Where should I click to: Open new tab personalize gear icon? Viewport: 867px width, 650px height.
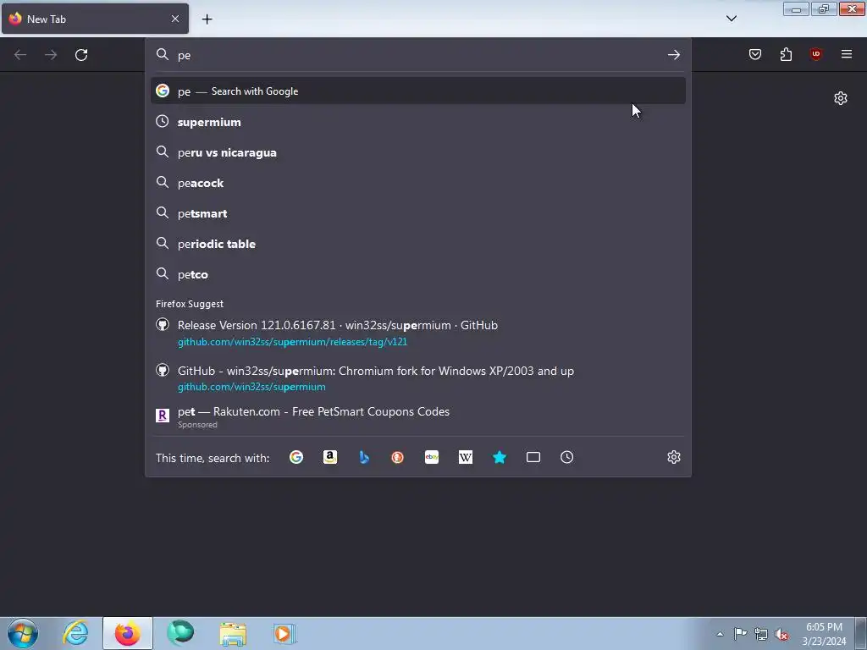(x=841, y=98)
